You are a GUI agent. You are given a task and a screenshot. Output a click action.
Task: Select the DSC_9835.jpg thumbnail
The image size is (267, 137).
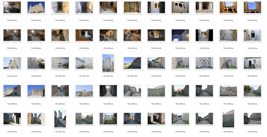click(x=12, y=35)
